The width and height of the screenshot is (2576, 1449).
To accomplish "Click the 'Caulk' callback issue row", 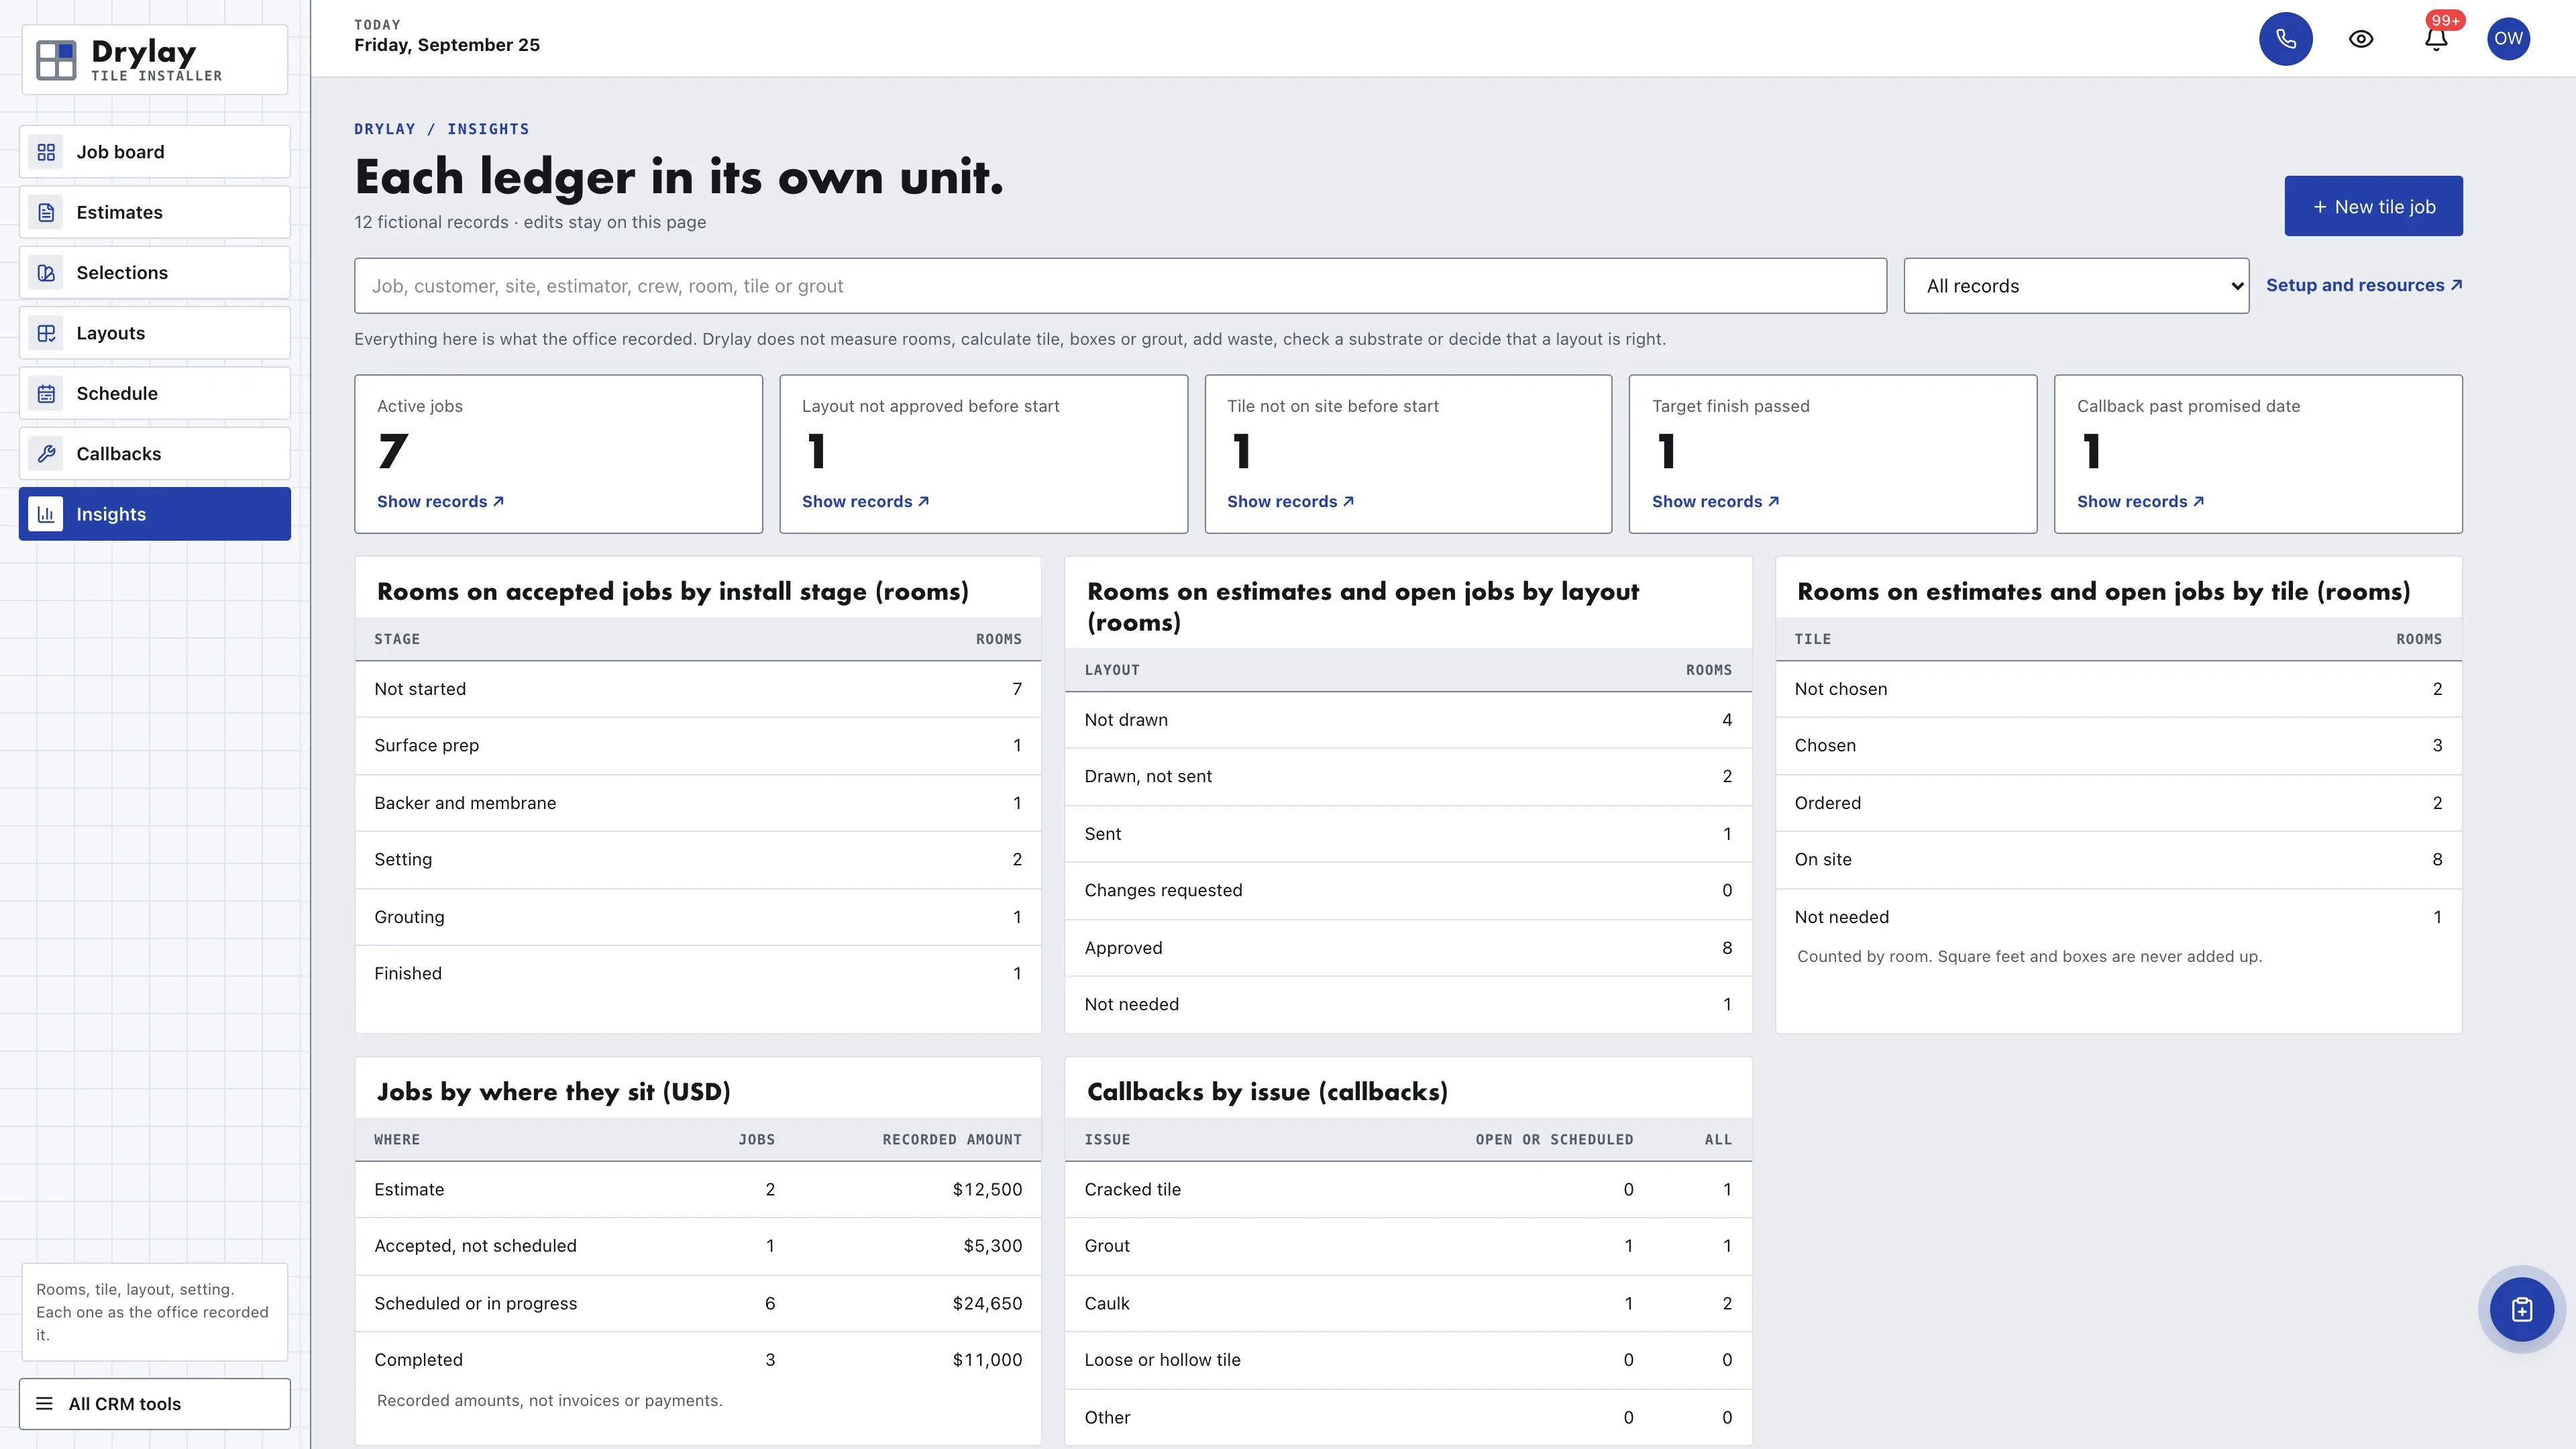I will [x=1408, y=1303].
